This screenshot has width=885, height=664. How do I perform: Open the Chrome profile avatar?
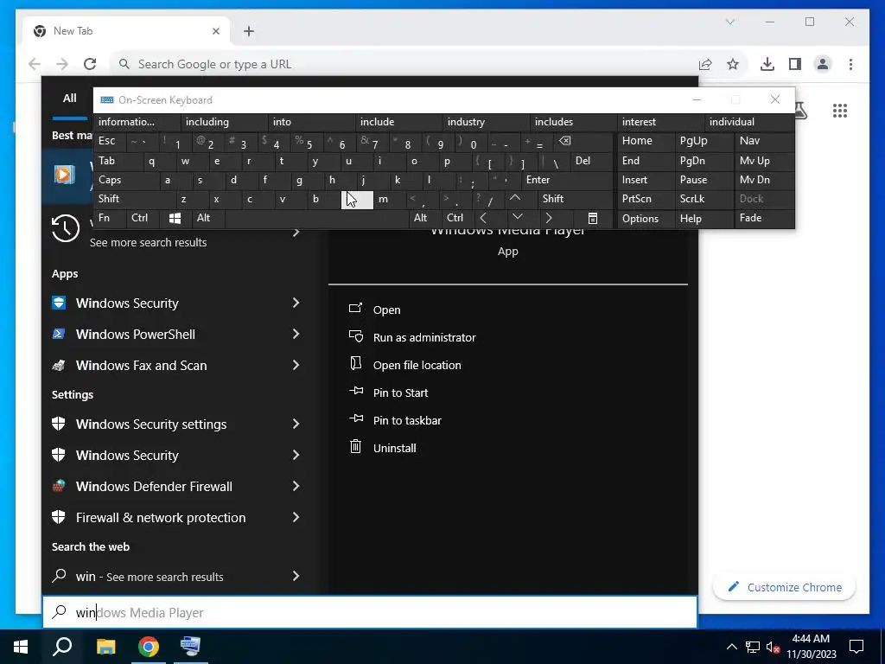click(x=823, y=64)
